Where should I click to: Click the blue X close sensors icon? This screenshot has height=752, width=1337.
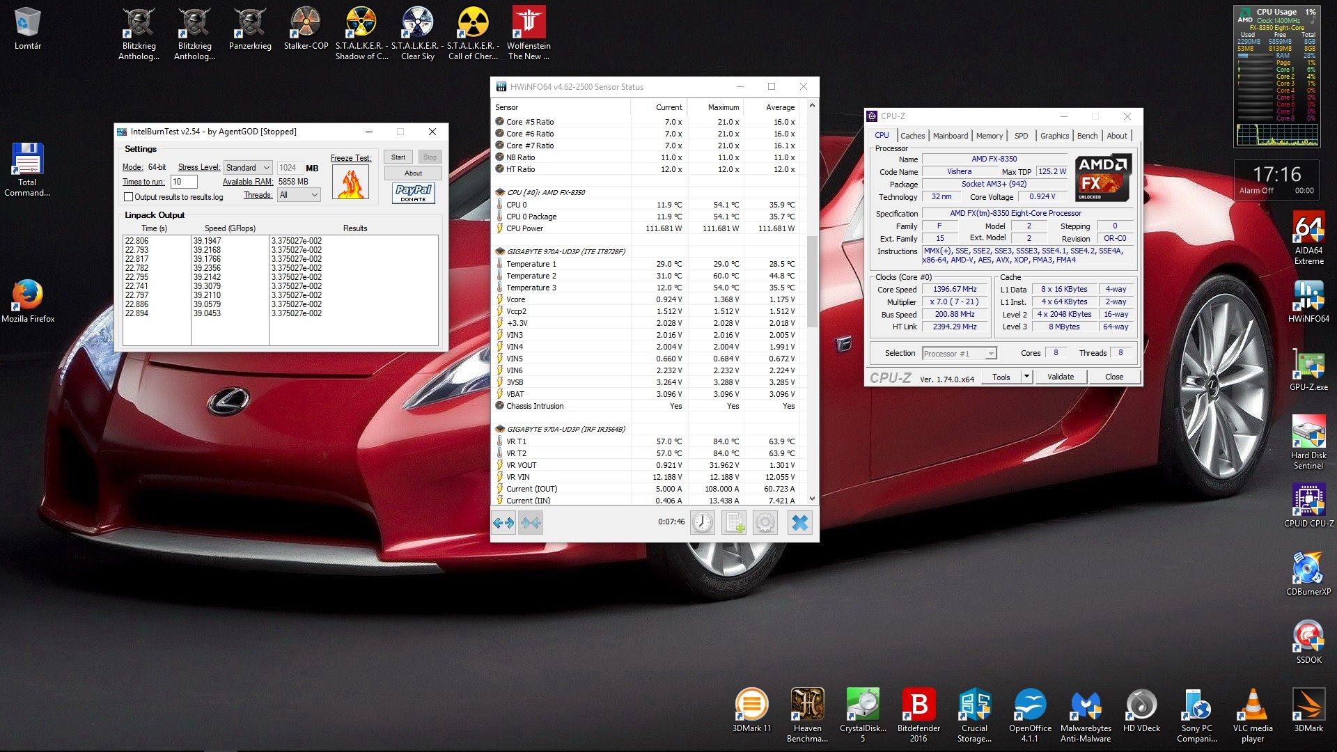click(799, 522)
